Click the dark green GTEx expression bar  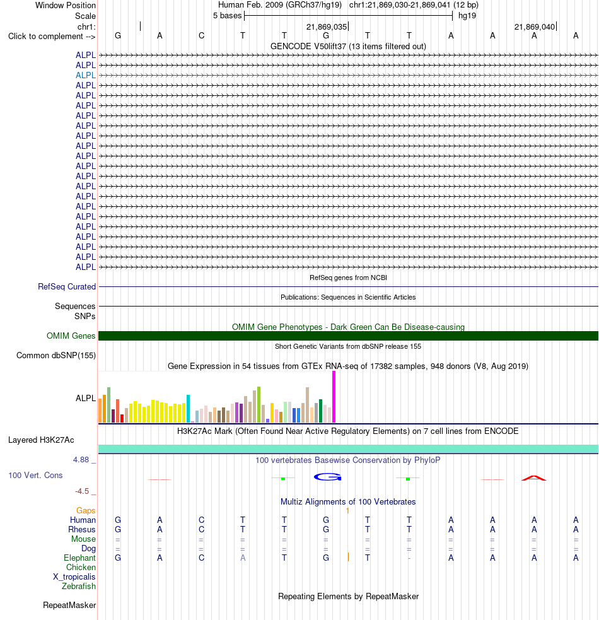(x=321, y=411)
